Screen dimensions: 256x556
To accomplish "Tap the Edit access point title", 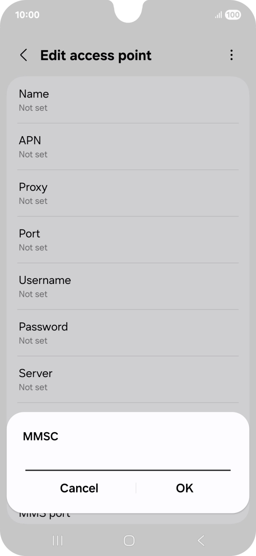I will [96, 55].
